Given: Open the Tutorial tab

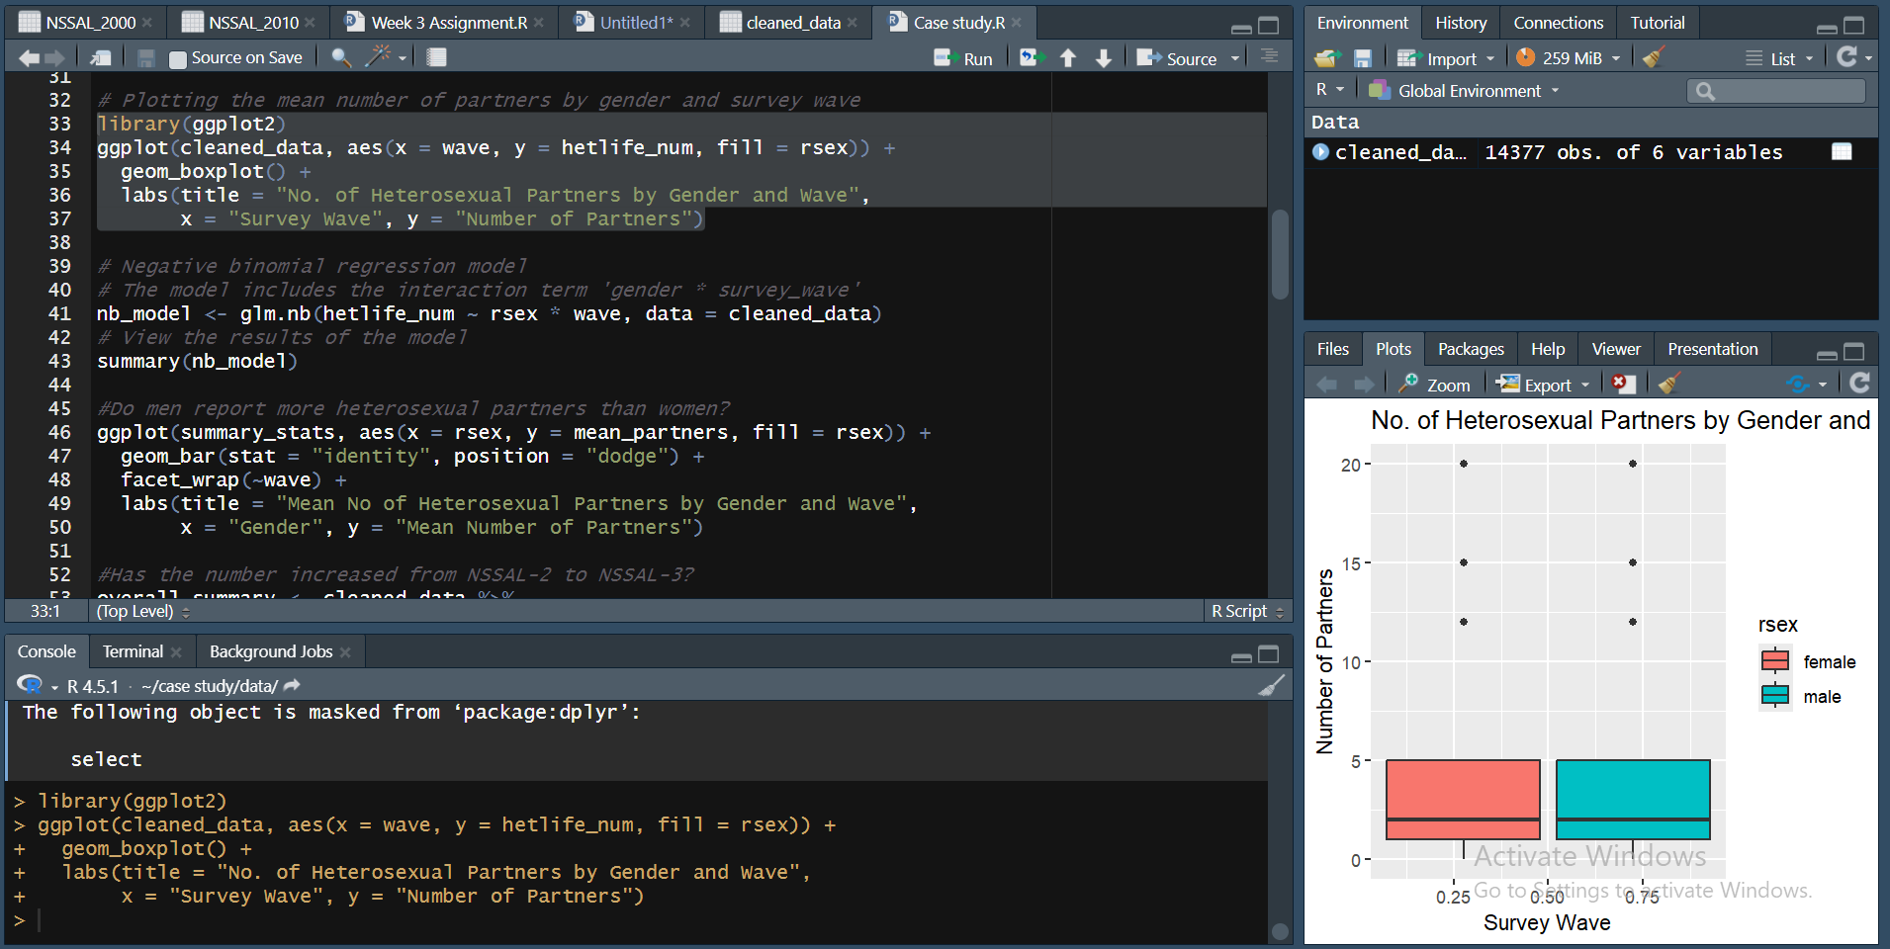Looking at the screenshot, I should click(1657, 22).
